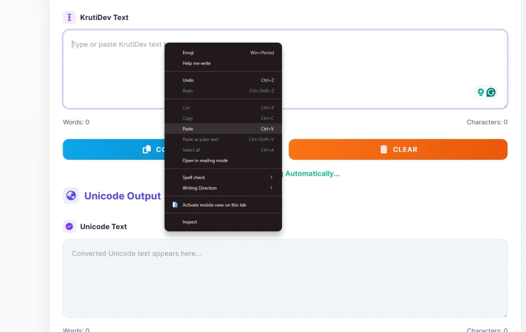526x332 pixels.
Task: Click Activate mobile view on this tab
Action: (214, 205)
